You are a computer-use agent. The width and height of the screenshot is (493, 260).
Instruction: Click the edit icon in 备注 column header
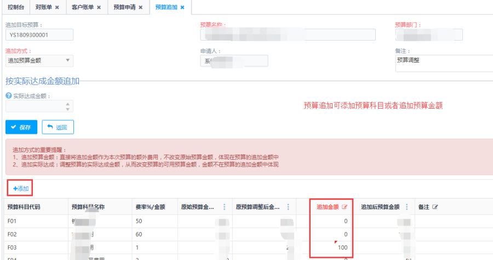pos(435,207)
